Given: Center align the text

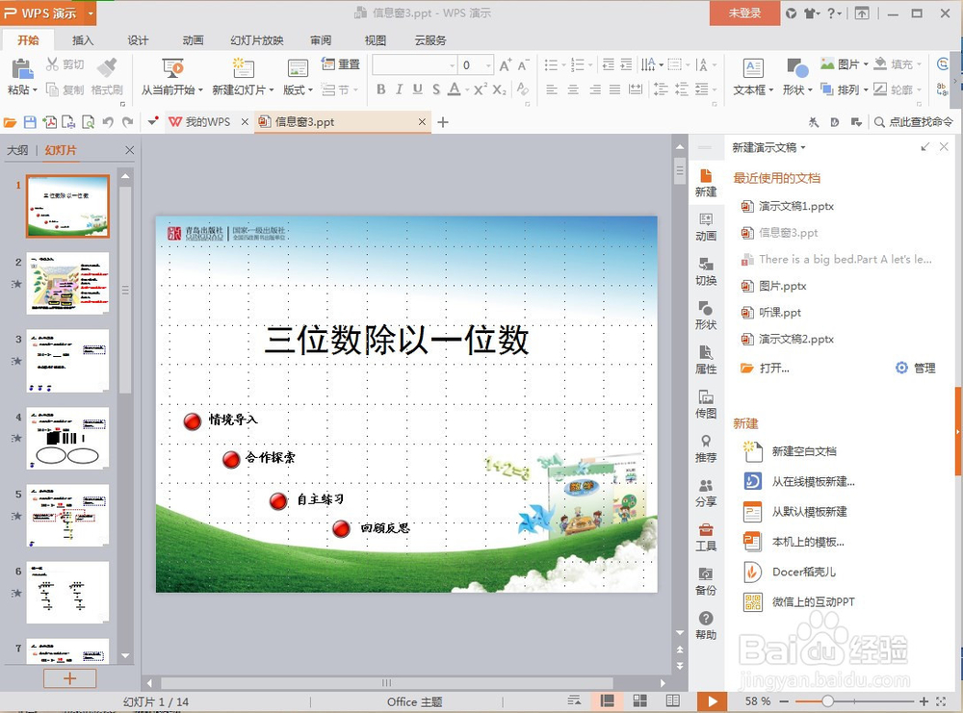Looking at the screenshot, I should [573, 89].
